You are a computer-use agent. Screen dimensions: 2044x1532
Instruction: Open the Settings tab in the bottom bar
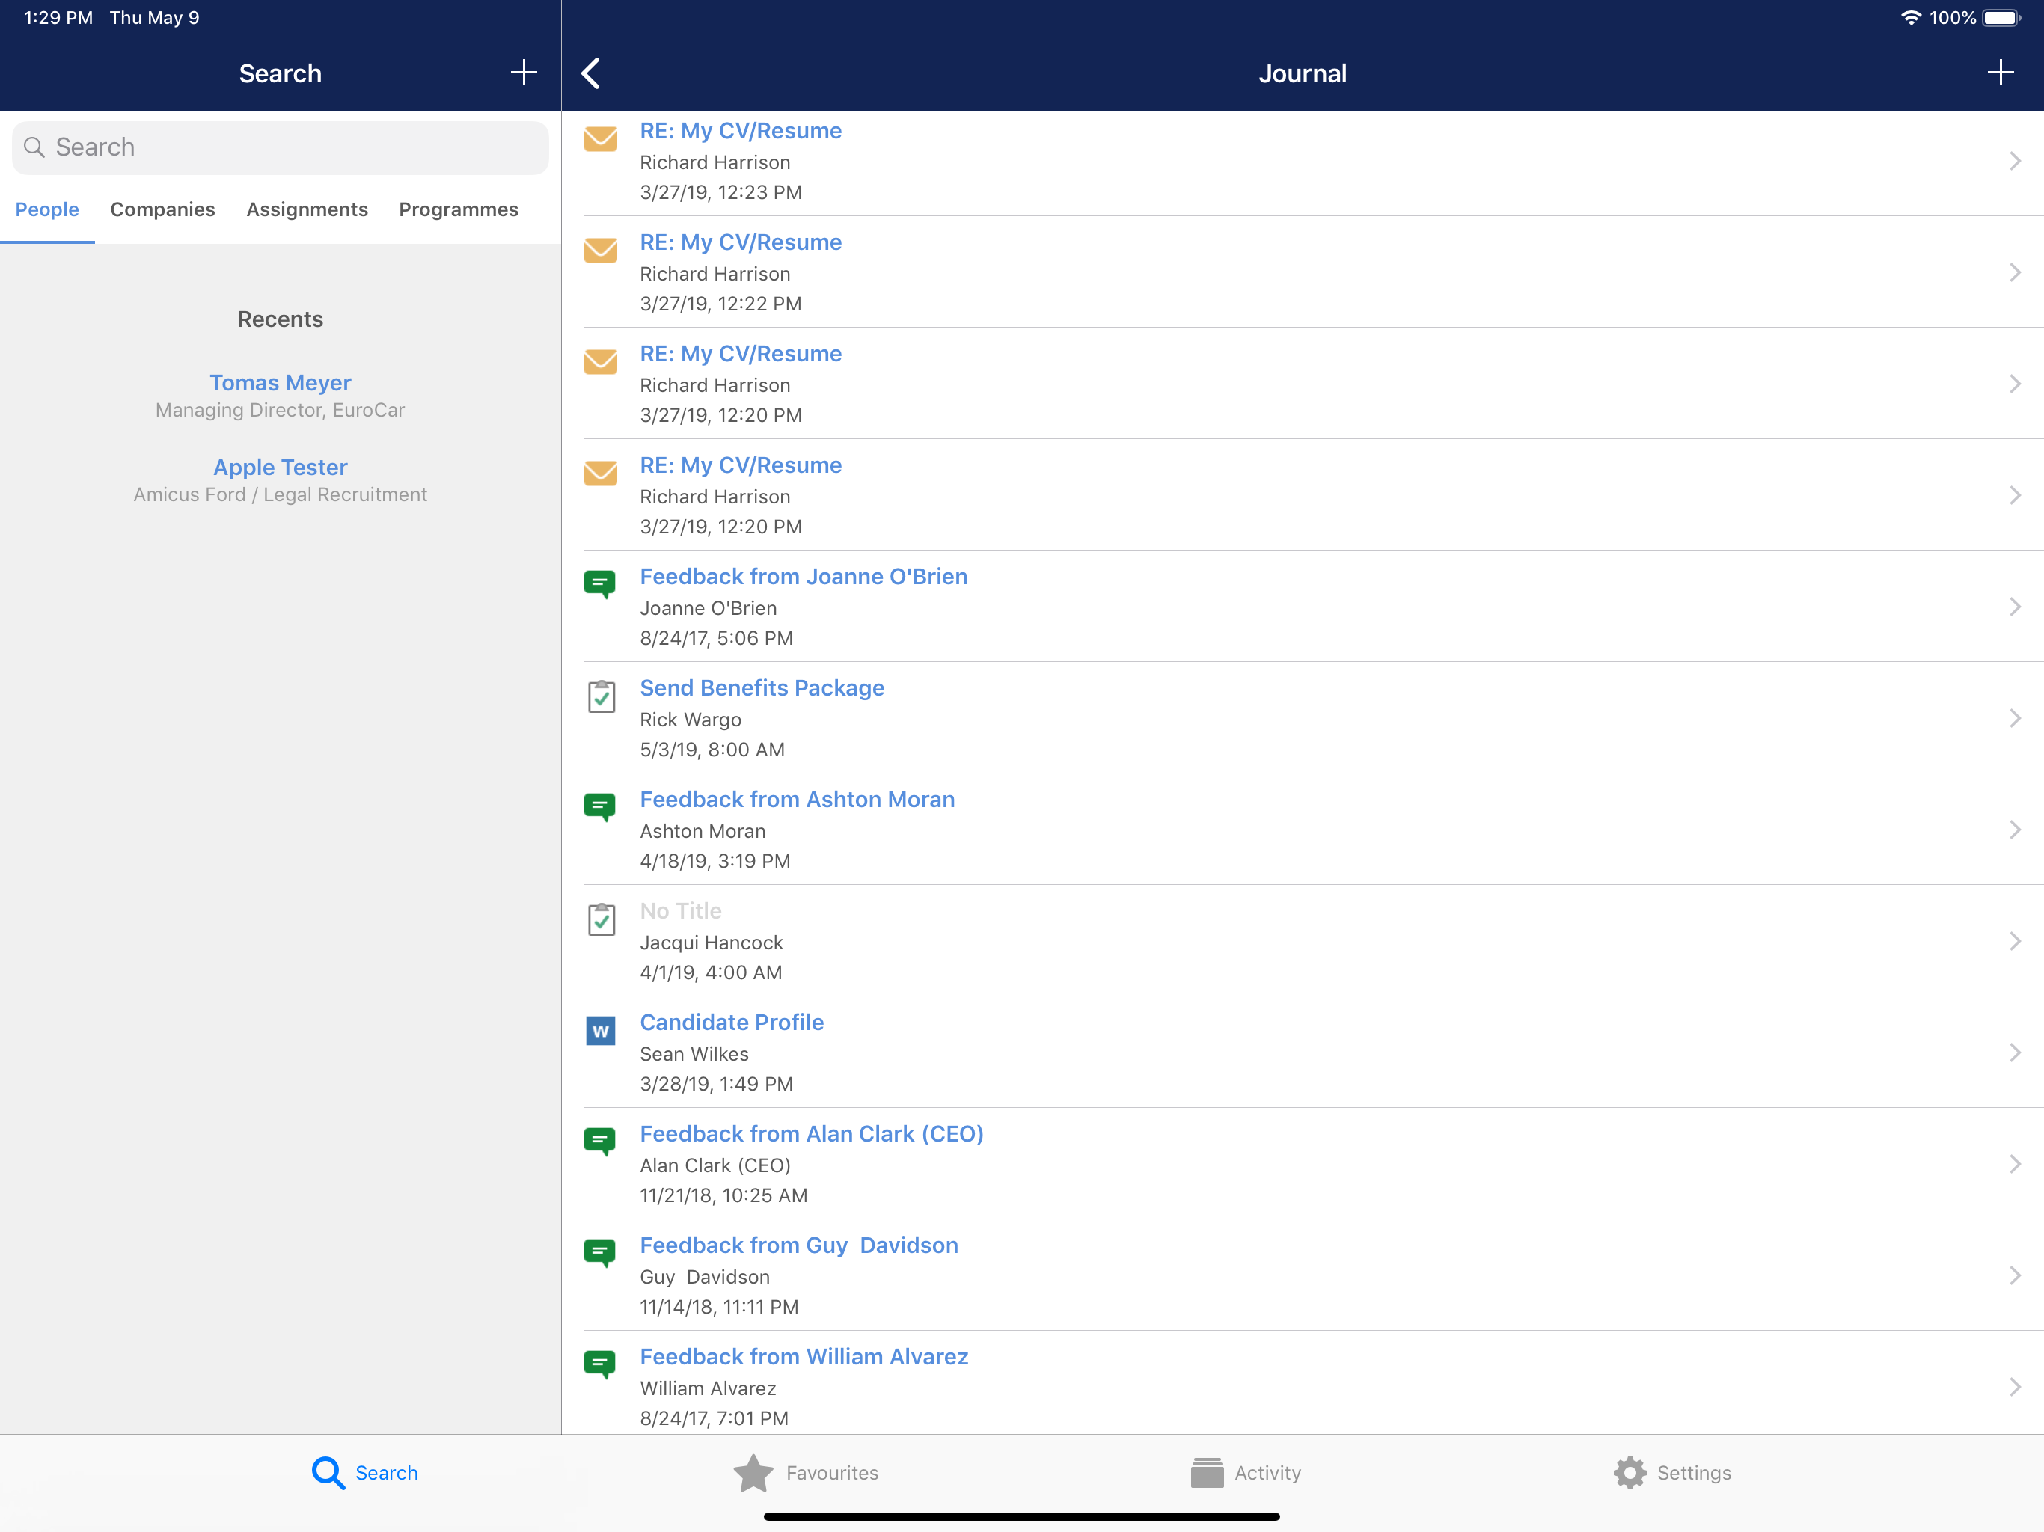[x=1672, y=1473]
